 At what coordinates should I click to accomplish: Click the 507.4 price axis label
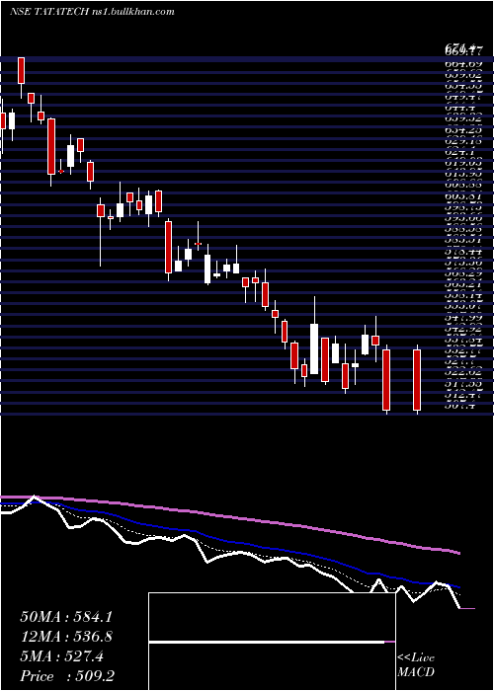click(x=459, y=406)
